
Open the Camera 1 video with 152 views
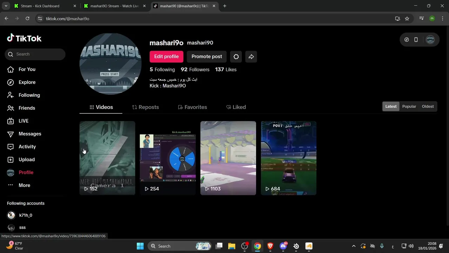[107, 158]
